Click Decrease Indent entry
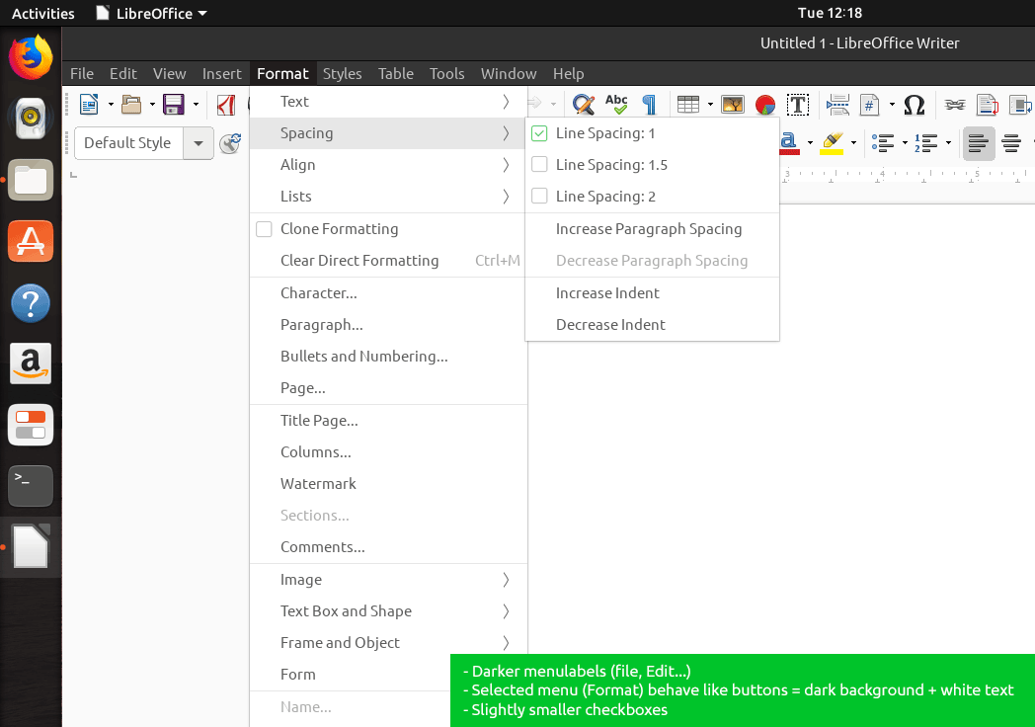The image size is (1035, 727). pyautogui.click(x=652, y=325)
